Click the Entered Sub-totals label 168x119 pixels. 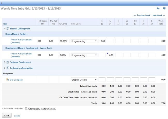coord(89,86)
